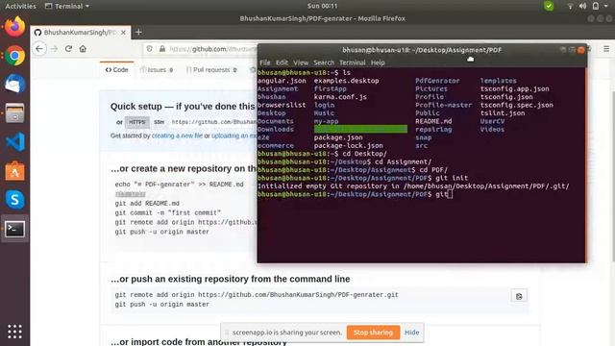Expand the system menu arrow
The height and width of the screenshot is (346, 615).
tap(606, 6)
